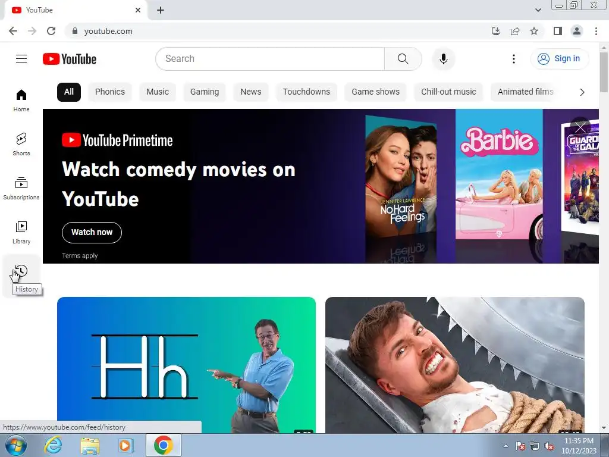Image resolution: width=609 pixels, height=457 pixels.
Task: Click the search magnifier button
Action: point(403,59)
